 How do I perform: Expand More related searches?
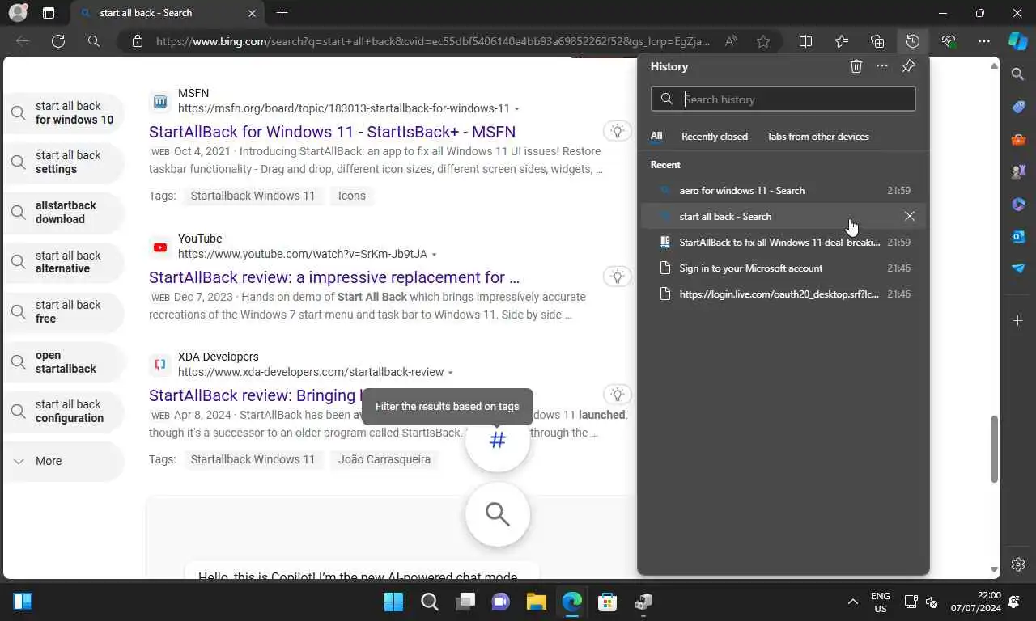pyautogui.click(x=63, y=461)
